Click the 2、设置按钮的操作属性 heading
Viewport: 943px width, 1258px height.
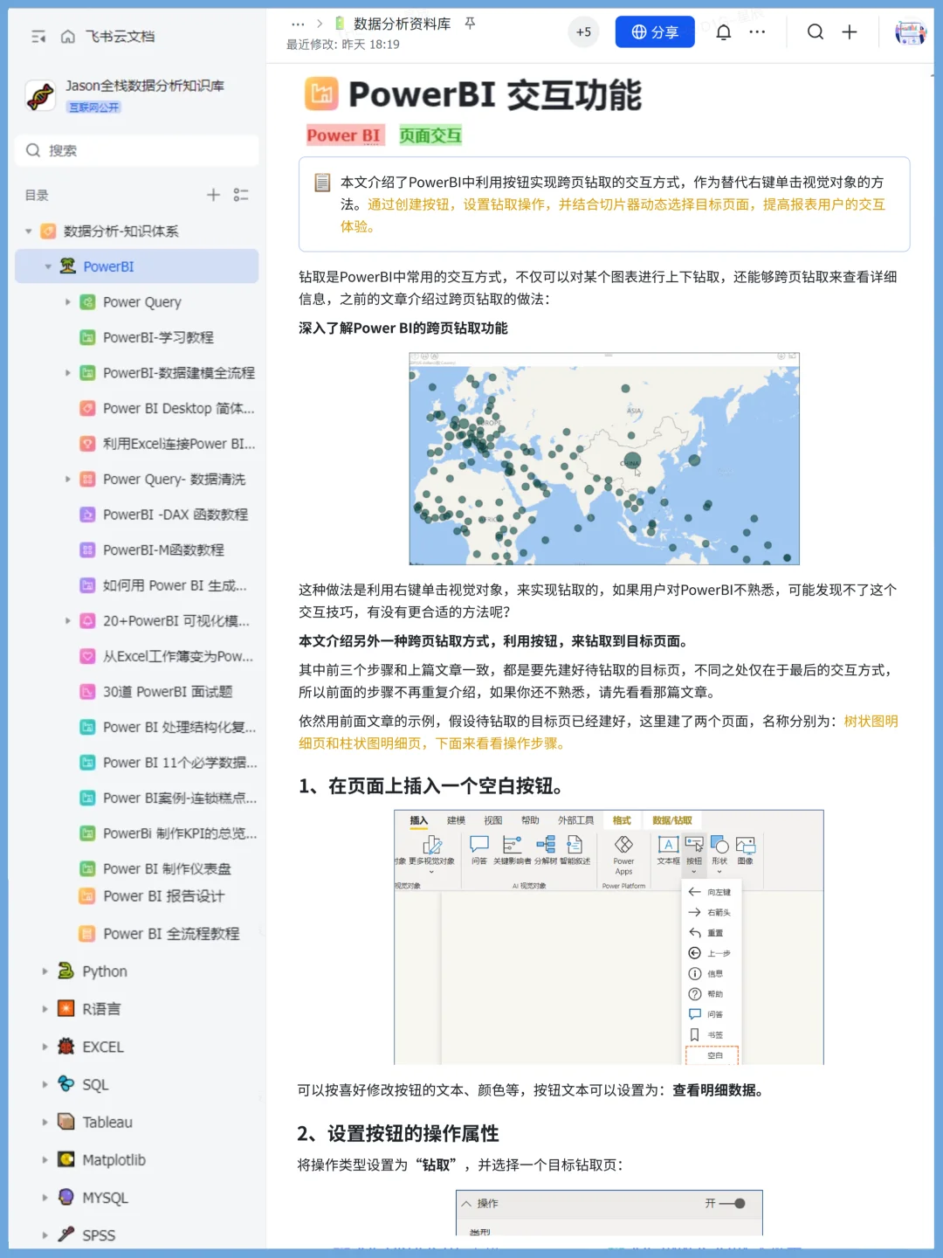pos(398,1133)
